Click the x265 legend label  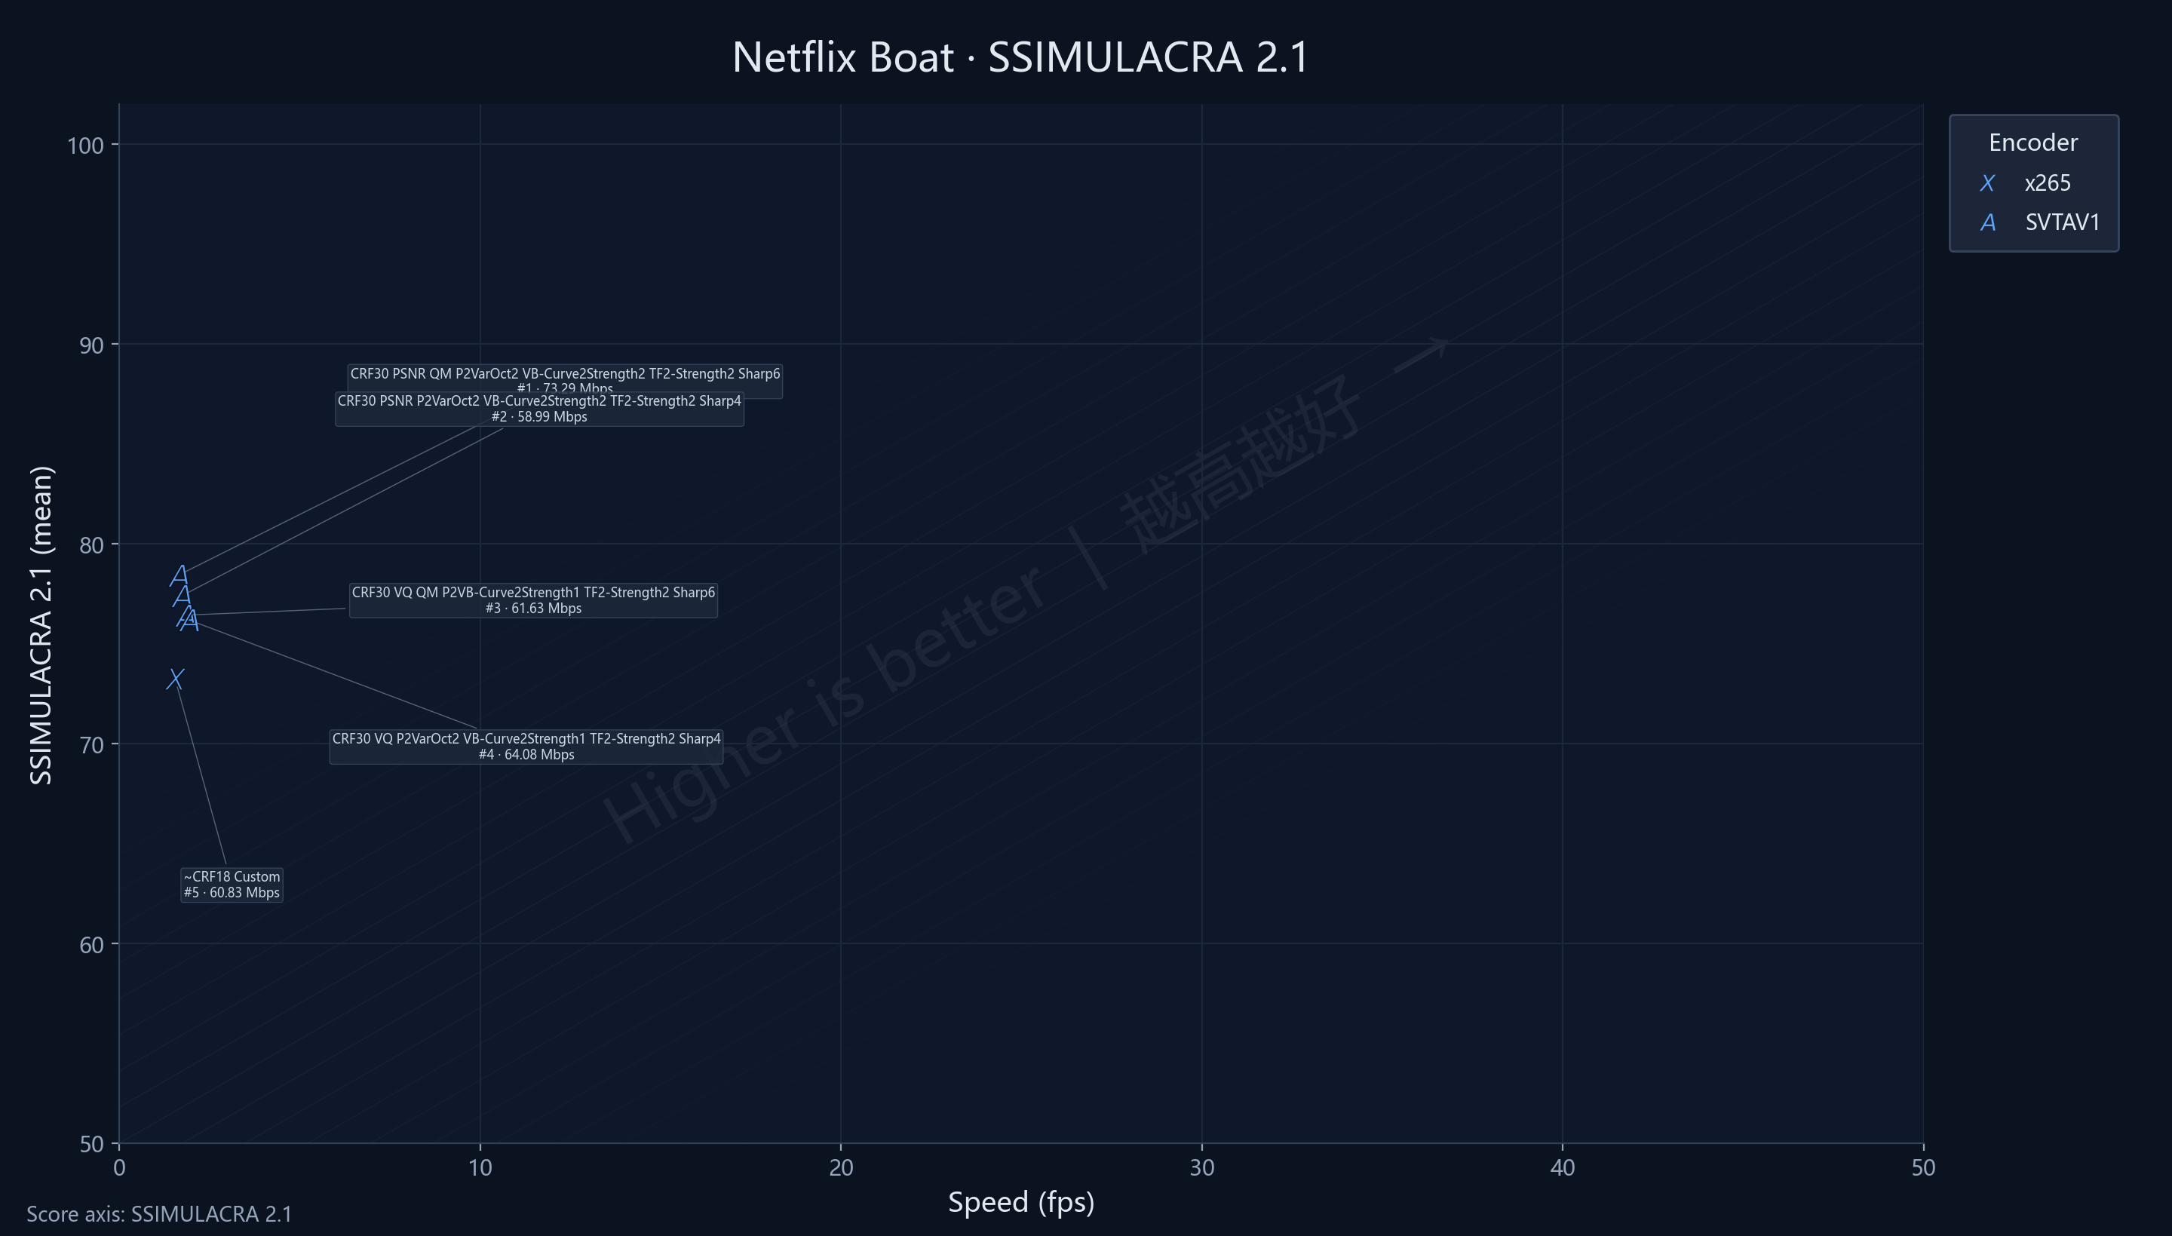(x=2048, y=182)
